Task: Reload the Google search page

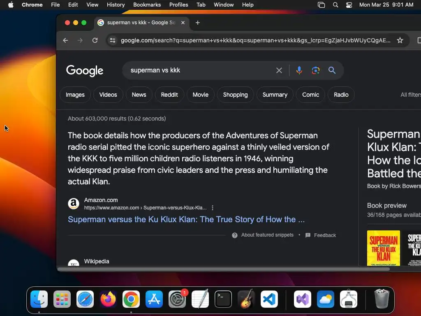Action: [95, 40]
